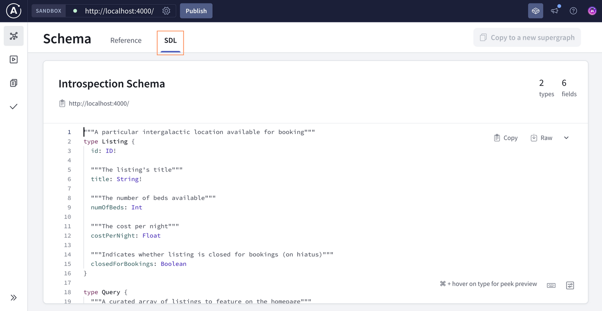Click the Publish button
602x311 pixels.
click(196, 11)
